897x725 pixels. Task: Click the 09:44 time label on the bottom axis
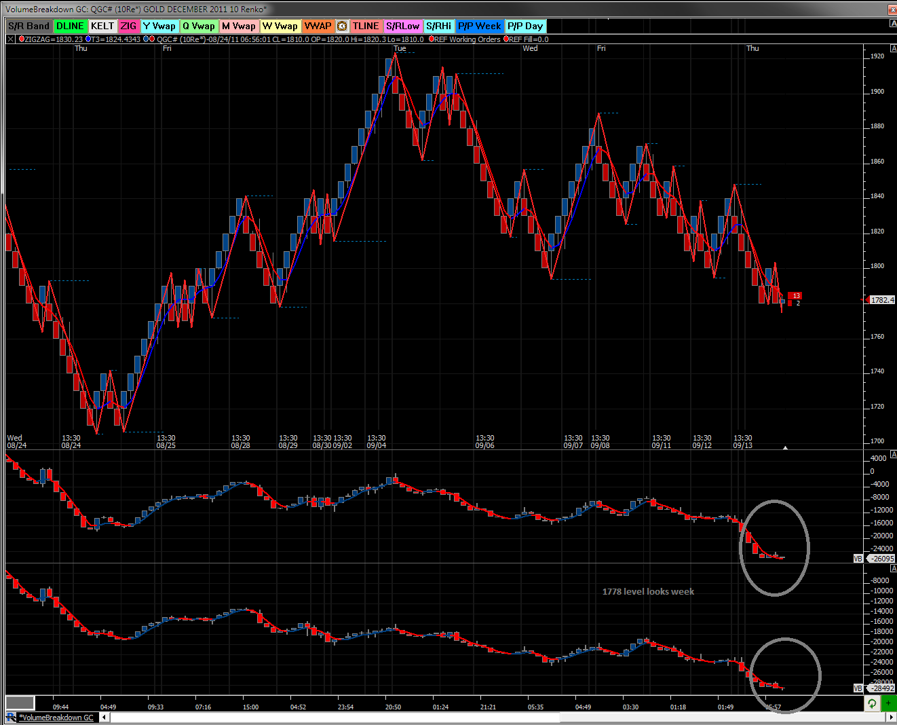coord(60,707)
